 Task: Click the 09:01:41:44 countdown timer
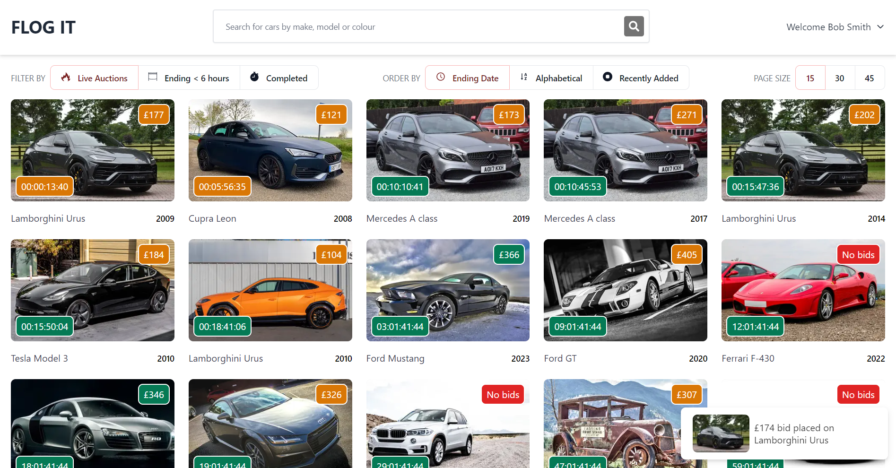coord(578,327)
